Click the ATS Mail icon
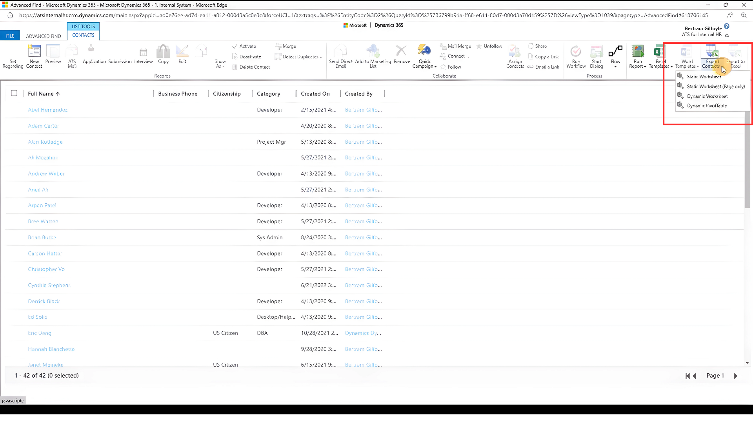Viewport: 753px width, 423px height. [x=72, y=57]
